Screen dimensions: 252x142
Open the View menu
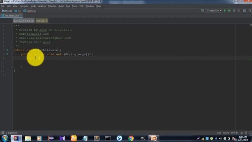click(15, 6)
